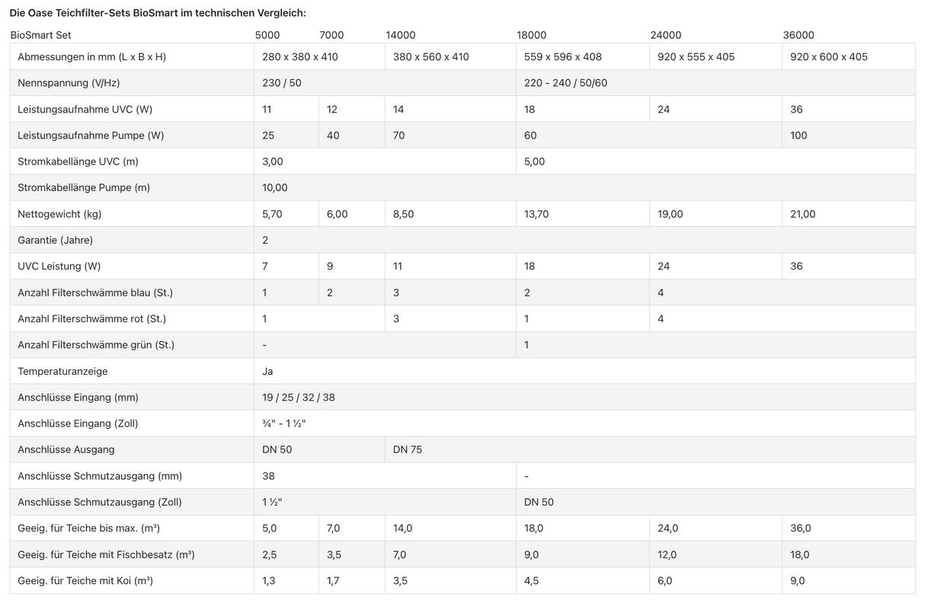The image size is (925, 604).
Task: Select the Garantie (Jahre) row label
Action: pos(55,240)
